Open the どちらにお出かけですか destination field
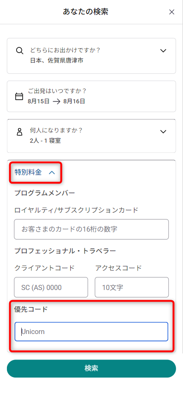Image resolution: width=183 pixels, height=397 pixels. pos(91,56)
